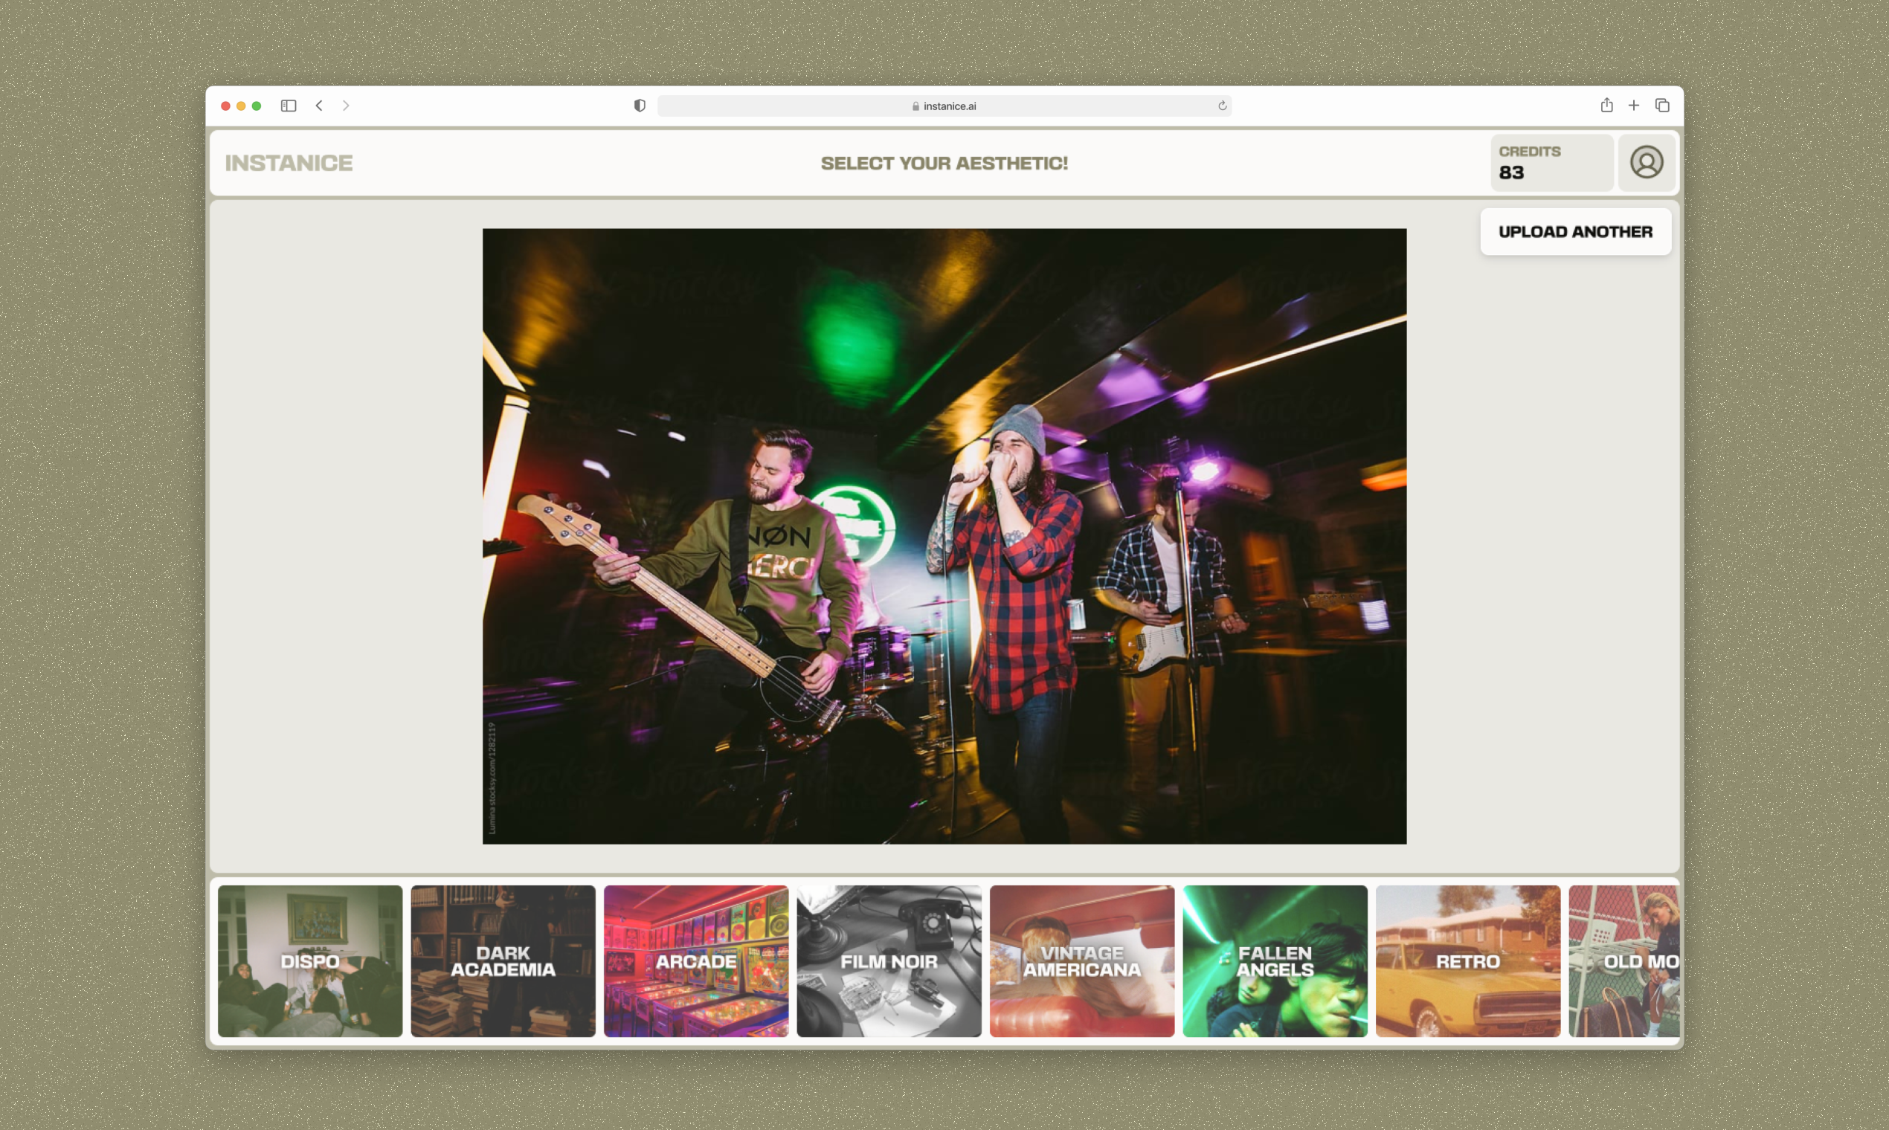Viewport: 1889px width, 1130px height.
Task: Show the tab overview icon
Action: tap(1662, 106)
